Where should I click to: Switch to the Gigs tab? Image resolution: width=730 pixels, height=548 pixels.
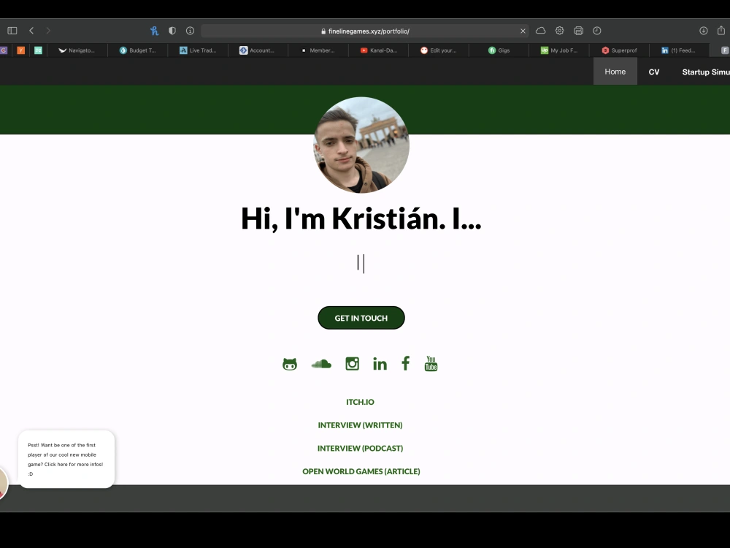tap(499, 50)
